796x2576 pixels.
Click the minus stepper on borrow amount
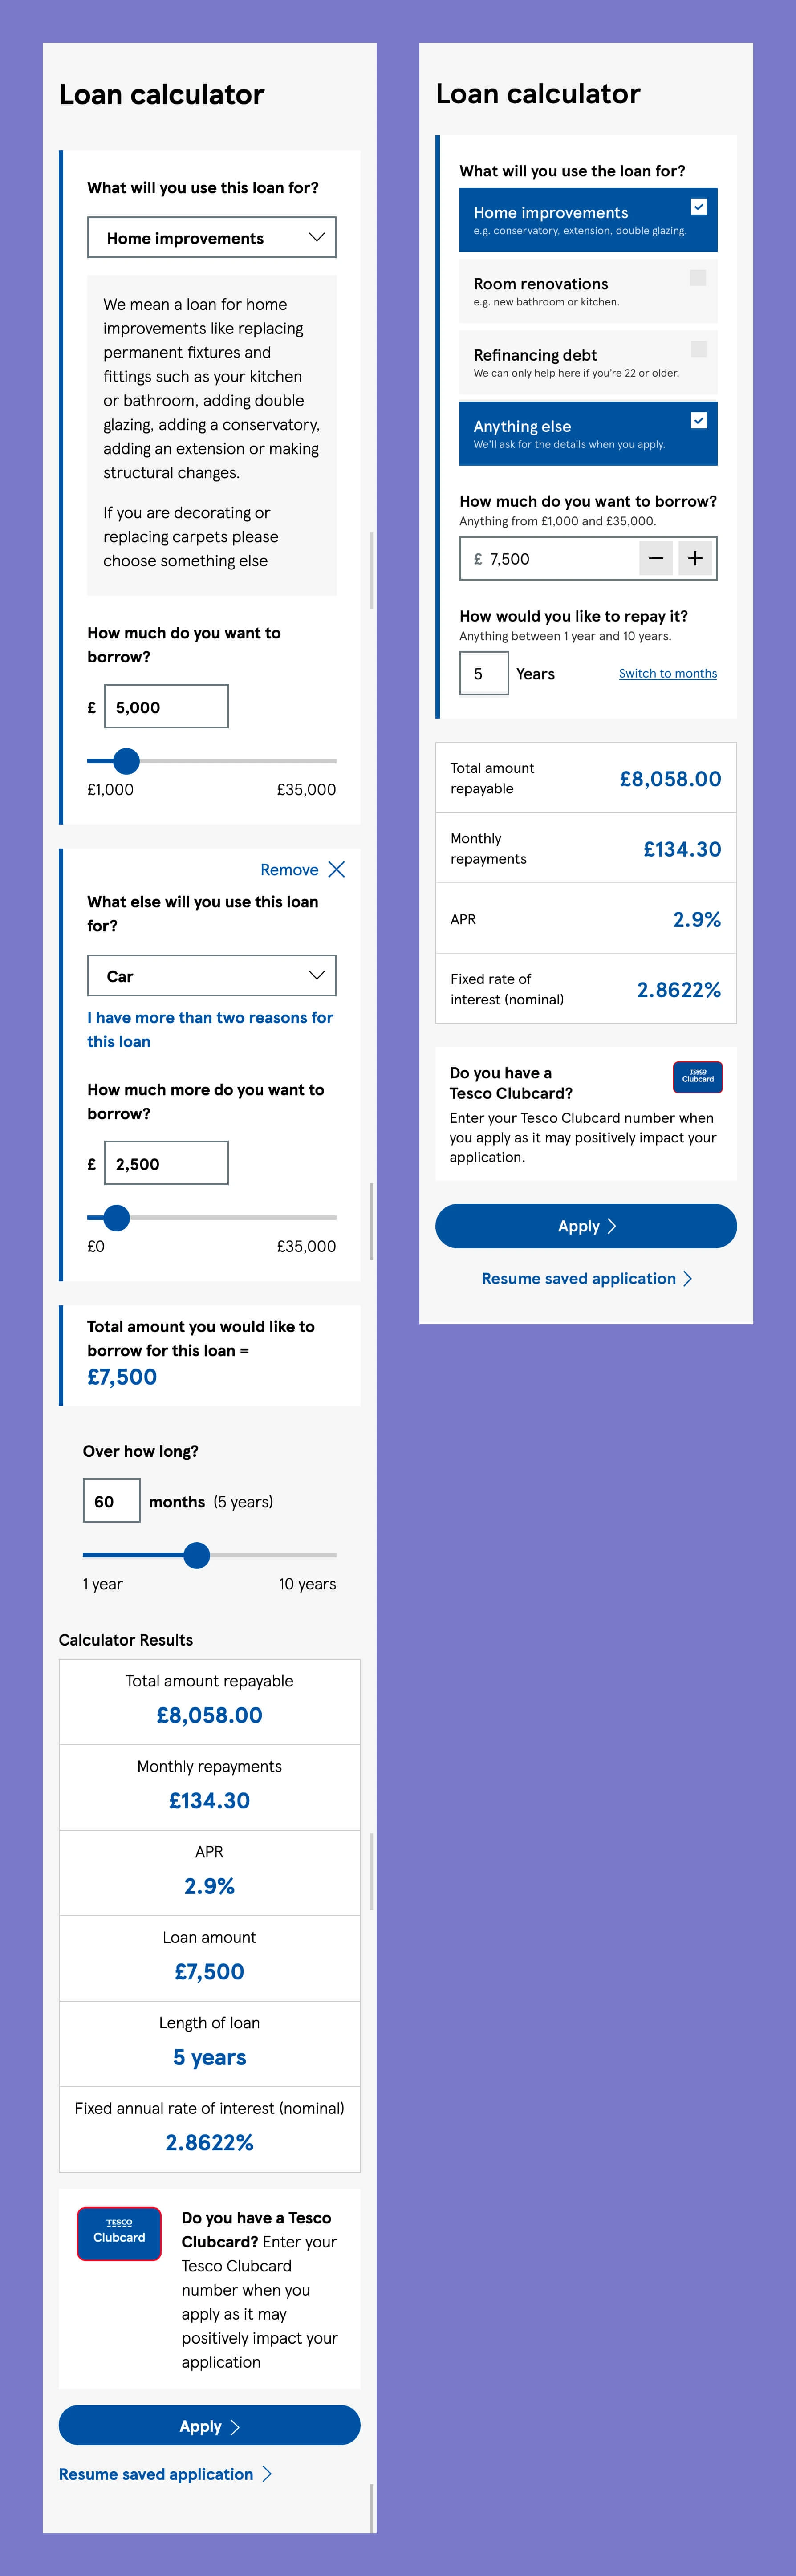coord(656,558)
